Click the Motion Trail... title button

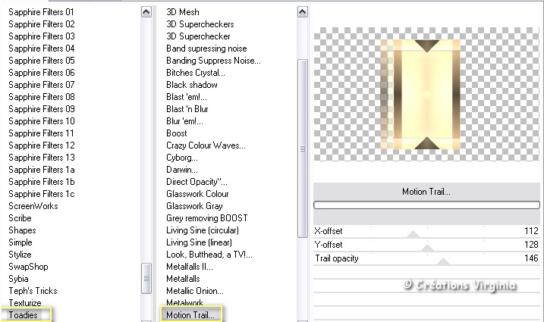tap(426, 192)
